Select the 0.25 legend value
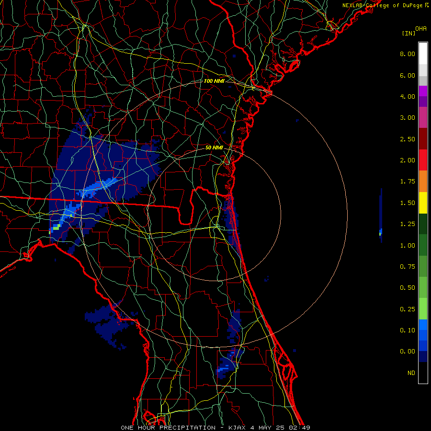 click(408, 309)
